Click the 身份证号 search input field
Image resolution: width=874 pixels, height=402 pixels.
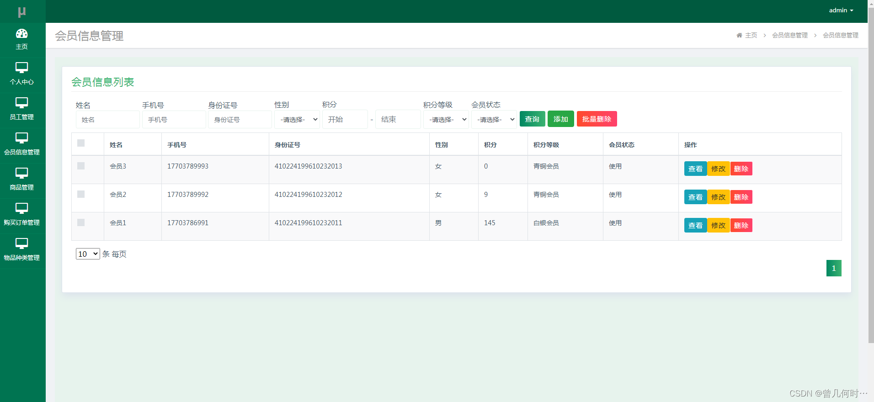(x=240, y=120)
